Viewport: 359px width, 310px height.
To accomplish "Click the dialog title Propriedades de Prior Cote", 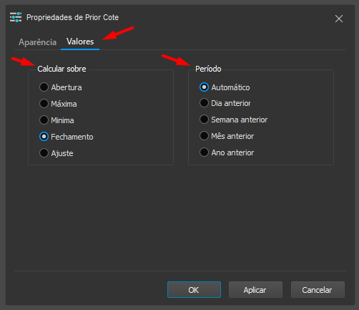I will pyautogui.click(x=72, y=17).
